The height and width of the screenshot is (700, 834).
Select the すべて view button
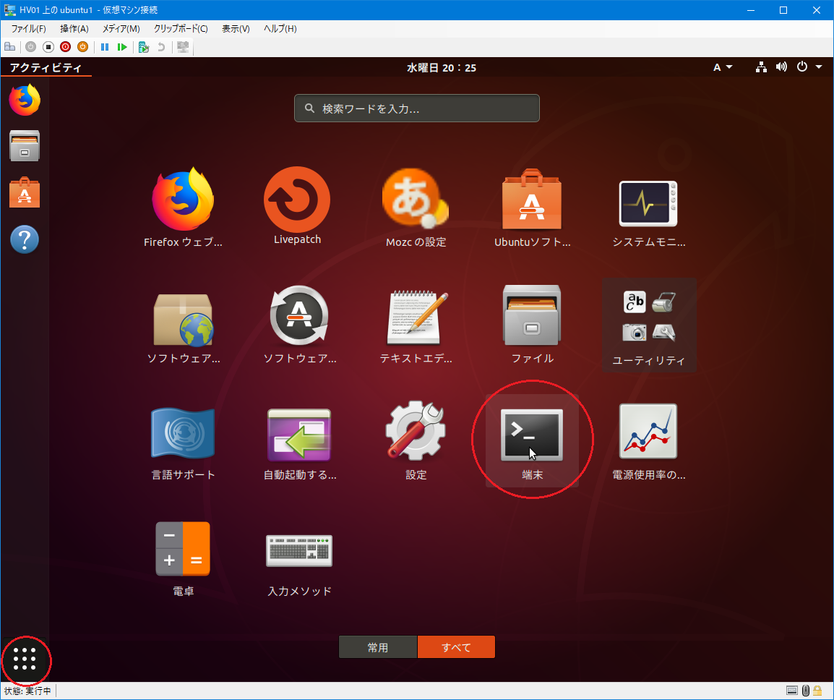[x=456, y=647]
